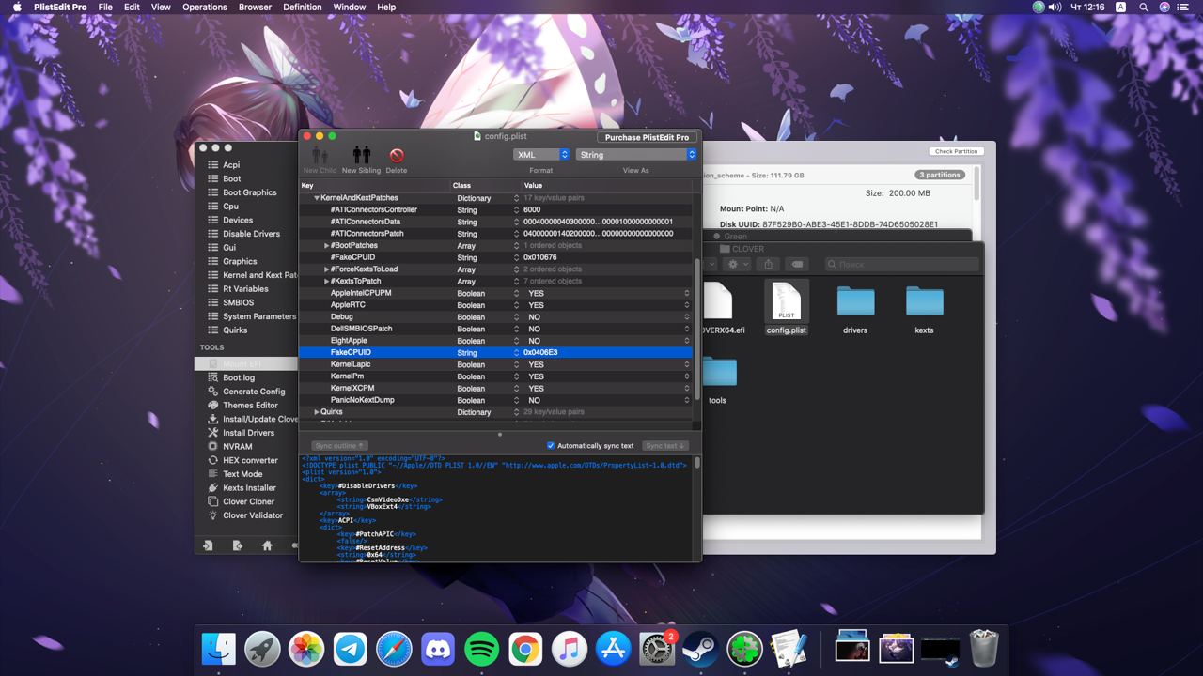Open Clover Cloner tool
Image resolution: width=1203 pixels, height=676 pixels.
pos(248,501)
